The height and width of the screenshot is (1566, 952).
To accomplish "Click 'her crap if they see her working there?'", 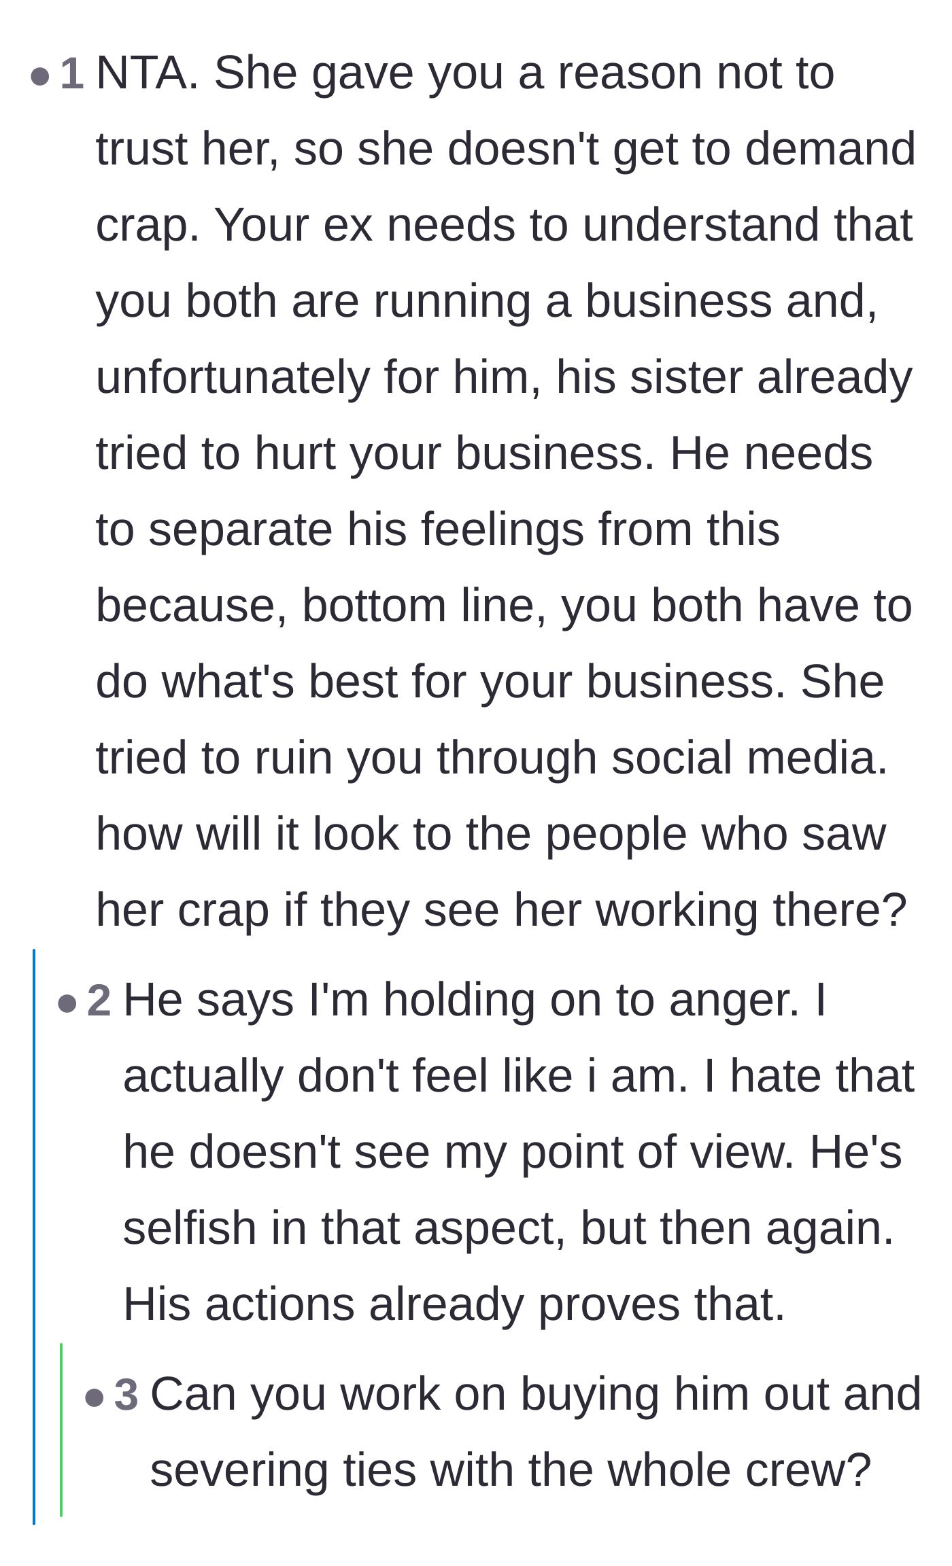I will tap(502, 910).
